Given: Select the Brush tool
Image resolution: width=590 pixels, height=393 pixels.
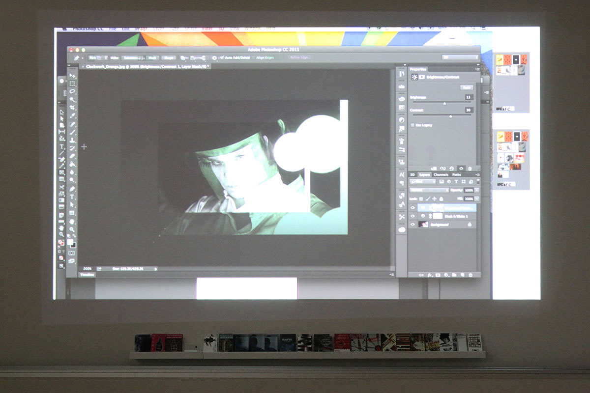Looking at the screenshot, I should [x=72, y=132].
